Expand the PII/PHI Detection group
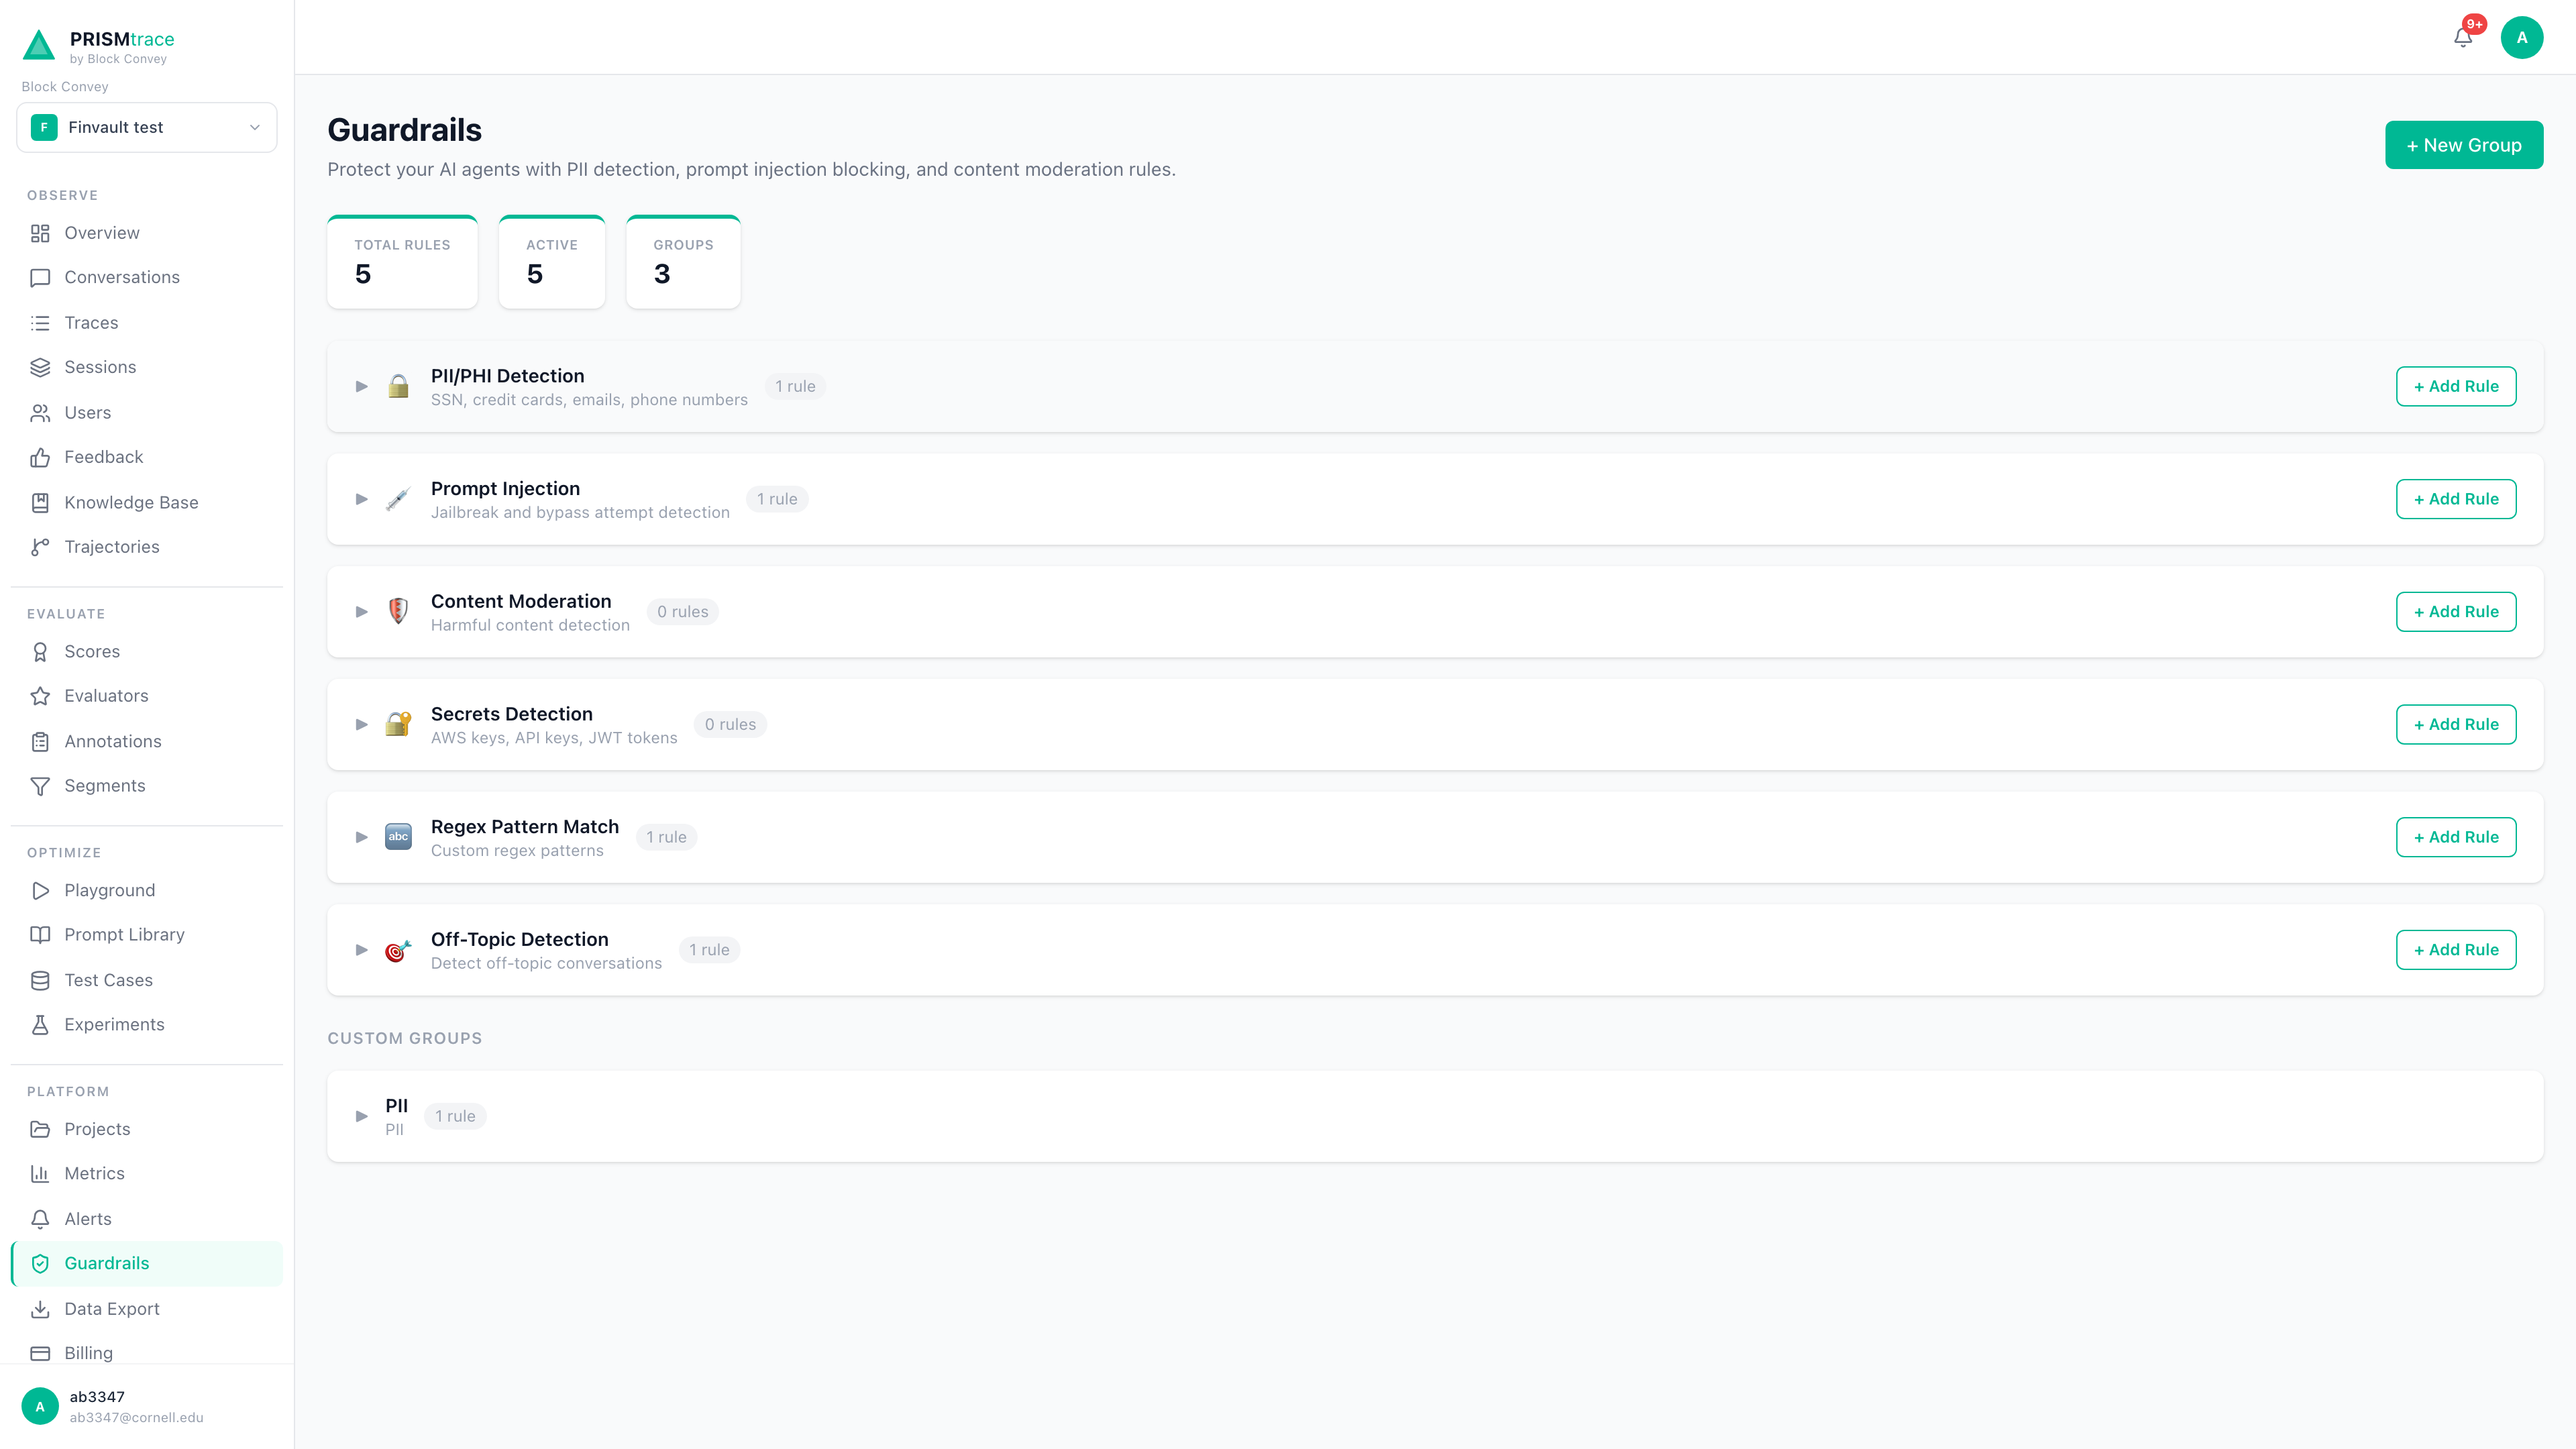The width and height of the screenshot is (2576, 1449). 362,387
